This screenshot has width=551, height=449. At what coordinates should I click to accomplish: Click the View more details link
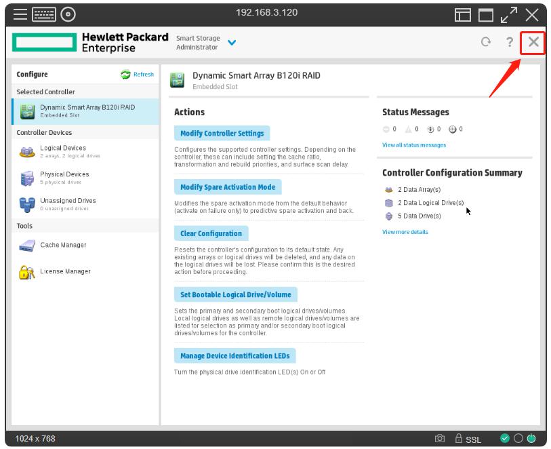(x=405, y=232)
